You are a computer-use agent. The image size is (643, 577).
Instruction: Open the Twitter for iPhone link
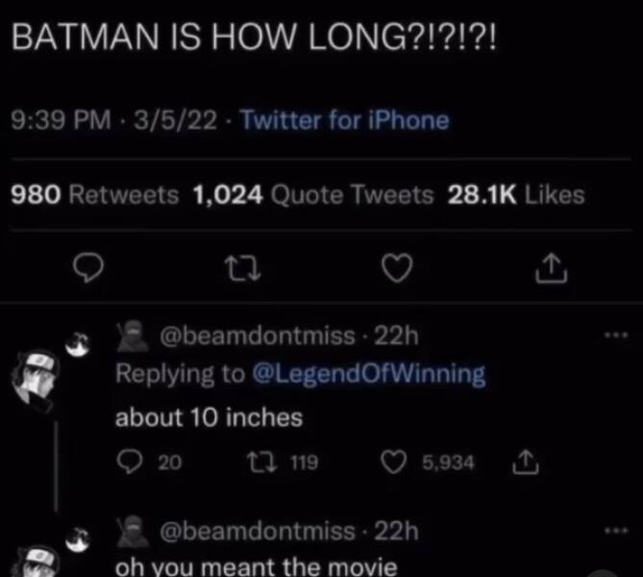point(344,120)
